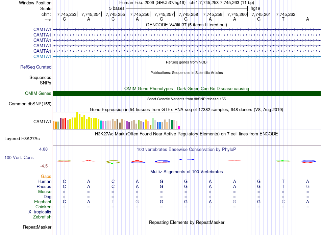This screenshot has width=321, height=235.
Task: Open the GENCODE V49lift37 track title
Action: click(186, 25)
